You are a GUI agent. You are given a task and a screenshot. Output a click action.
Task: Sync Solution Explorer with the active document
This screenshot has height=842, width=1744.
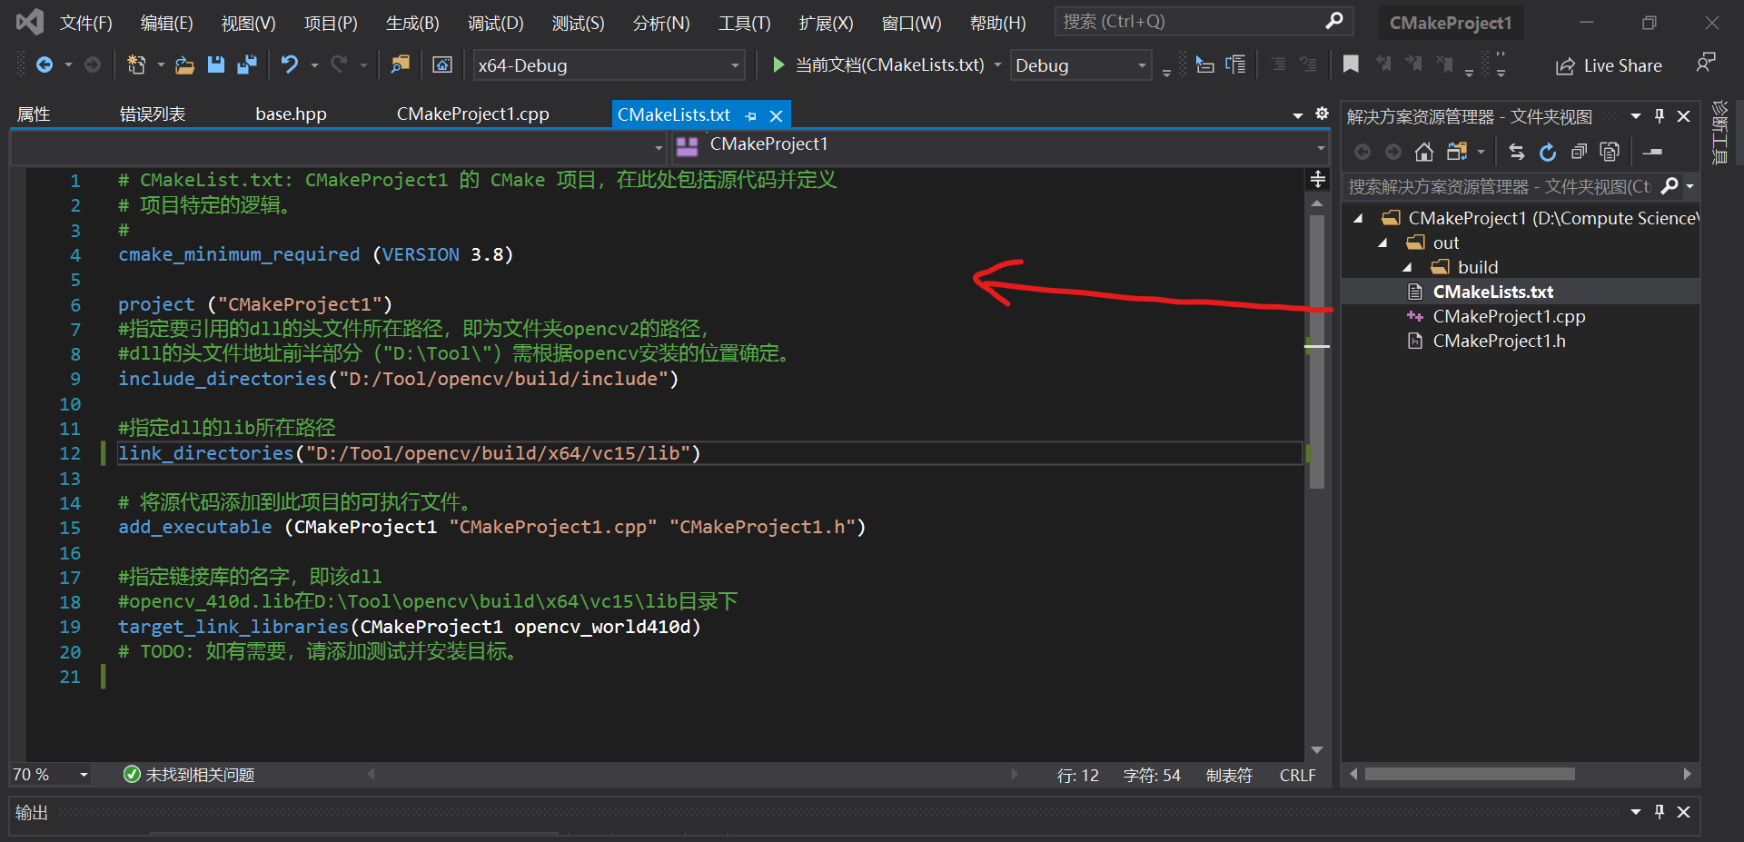pos(1515,152)
